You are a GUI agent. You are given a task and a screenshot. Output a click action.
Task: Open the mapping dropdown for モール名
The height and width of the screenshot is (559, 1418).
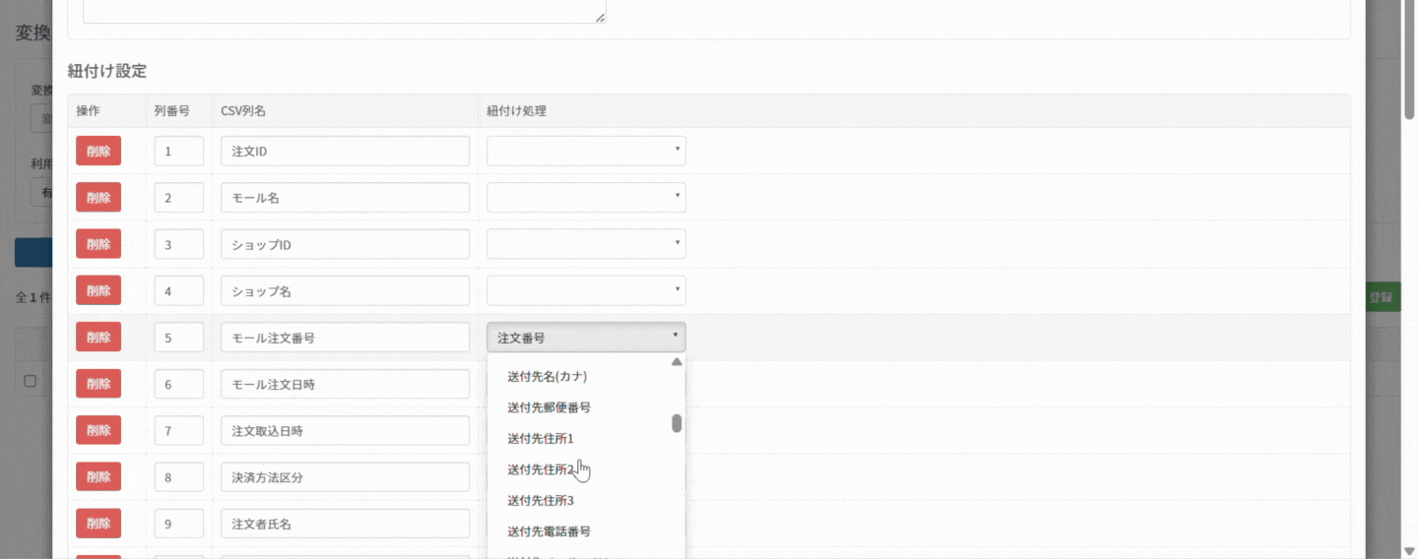(586, 197)
